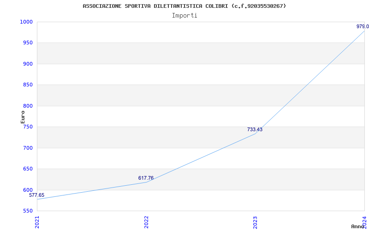369x231 pixels.
Task: Click the chart title ASSOCIAZIONE SPORTIVA DILETTANTISTICA COLIBRI
Action: (x=184, y=6)
